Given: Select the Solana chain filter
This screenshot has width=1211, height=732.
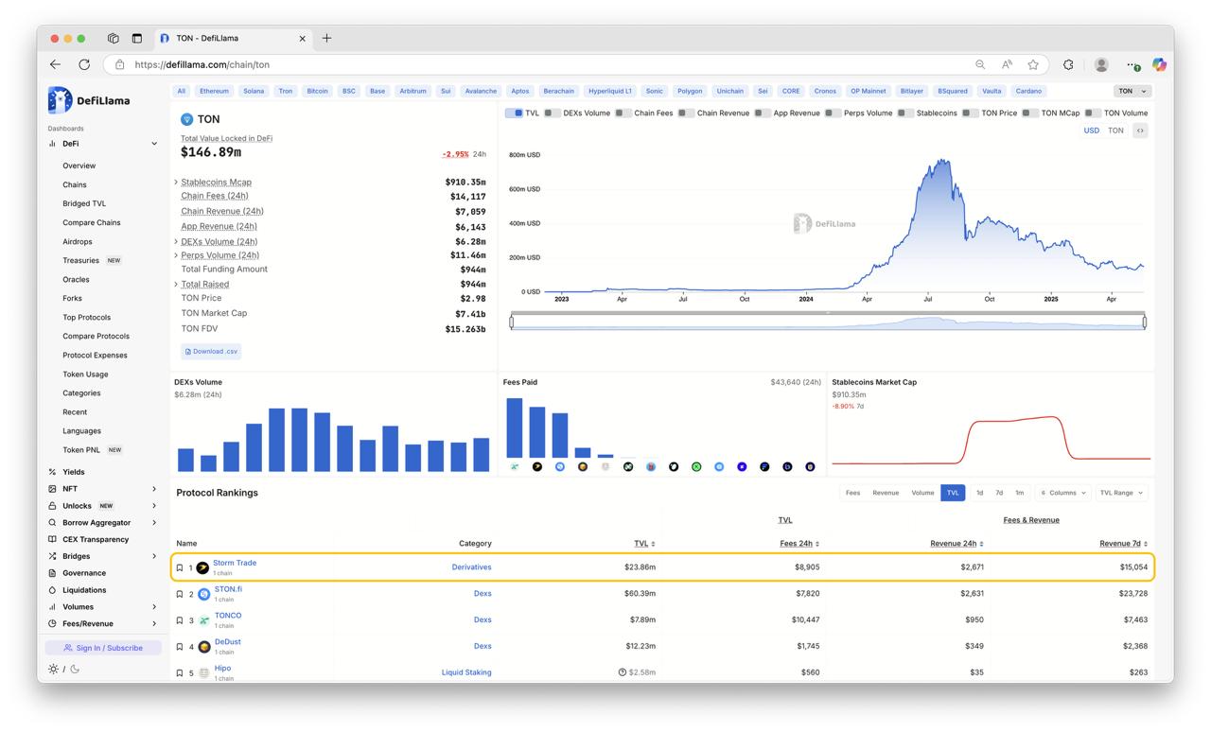Looking at the screenshot, I should pos(254,91).
